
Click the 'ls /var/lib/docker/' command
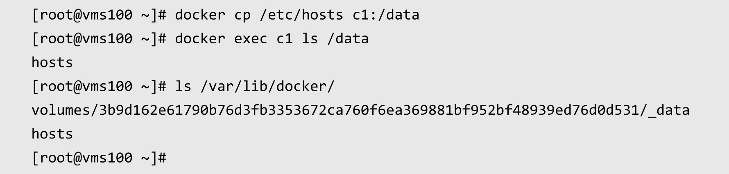pos(255,86)
